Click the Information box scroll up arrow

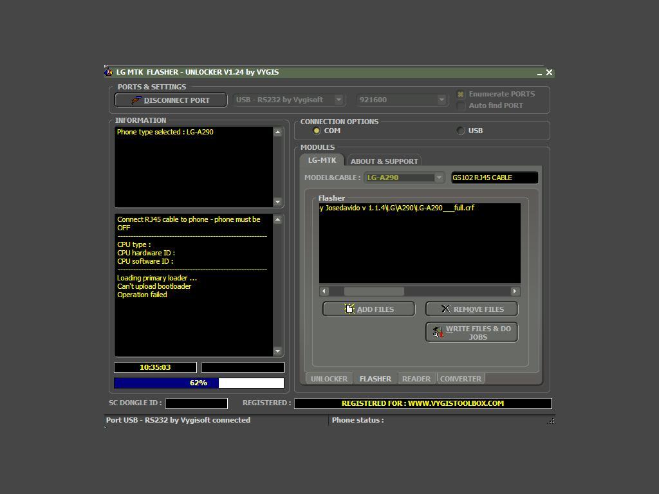point(278,133)
